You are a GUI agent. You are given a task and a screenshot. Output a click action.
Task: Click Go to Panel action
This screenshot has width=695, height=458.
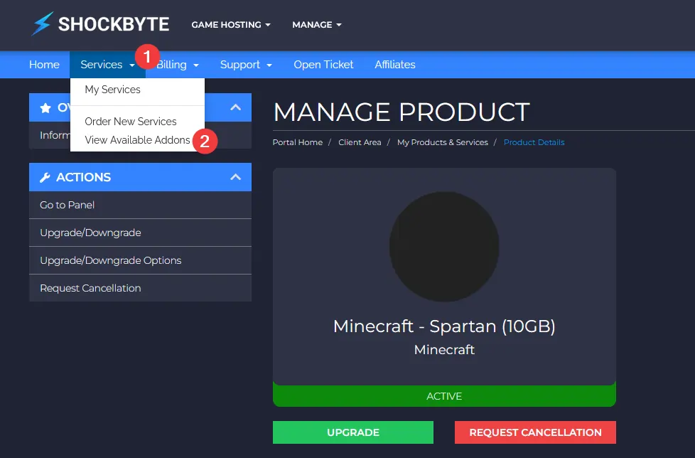[68, 205]
